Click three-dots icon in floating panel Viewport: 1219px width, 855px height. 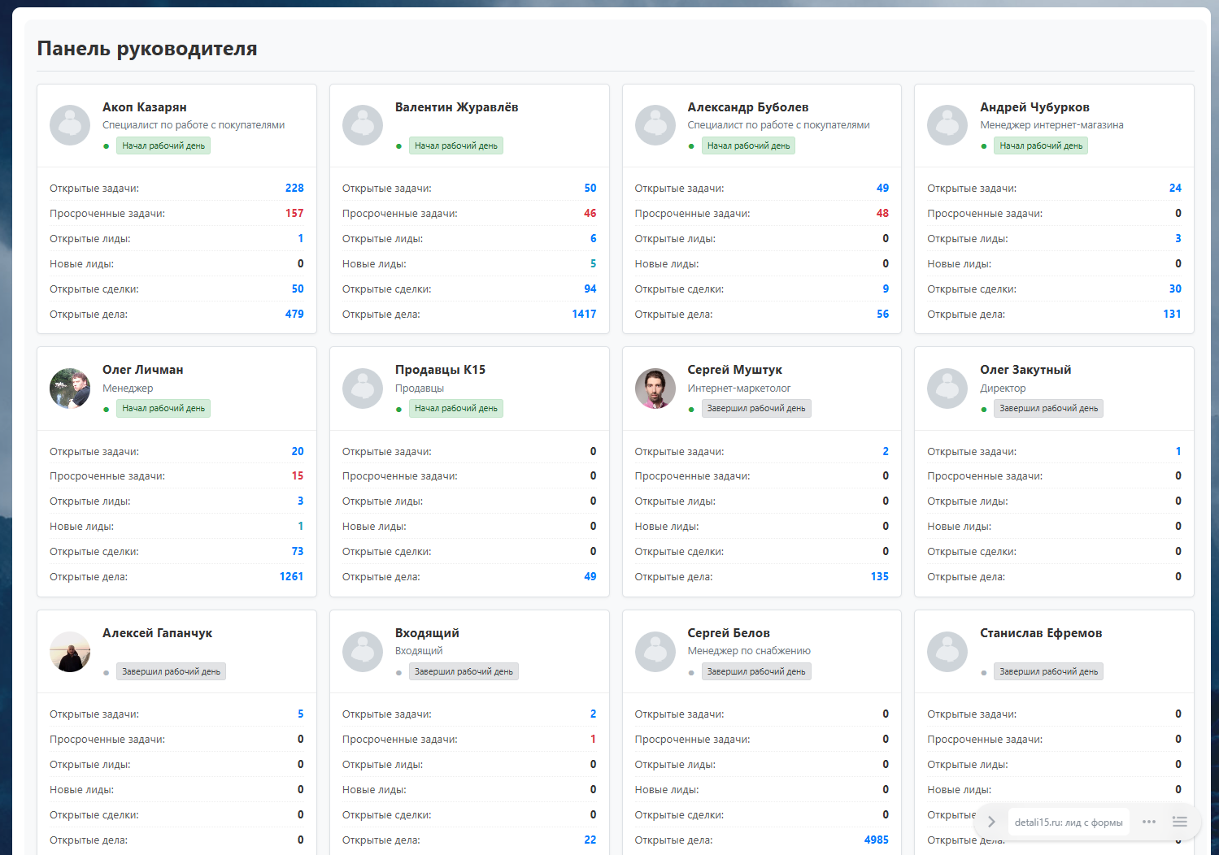tap(1148, 822)
